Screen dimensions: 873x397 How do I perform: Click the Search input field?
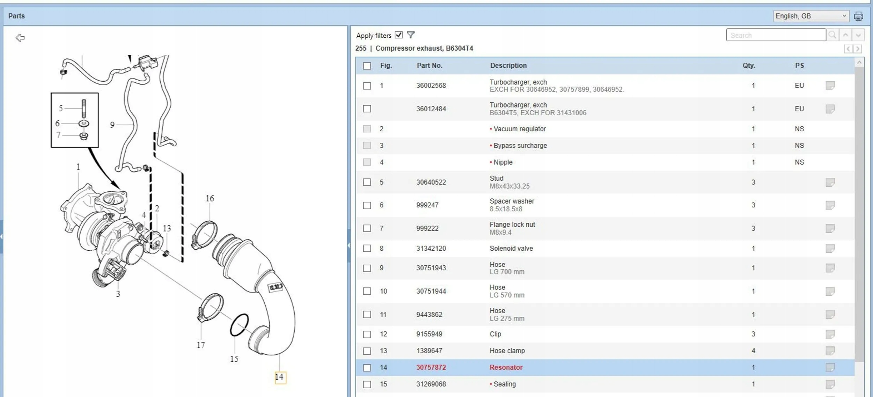(x=776, y=35)
